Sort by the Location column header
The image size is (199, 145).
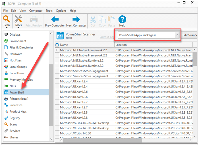pos(154,45)
